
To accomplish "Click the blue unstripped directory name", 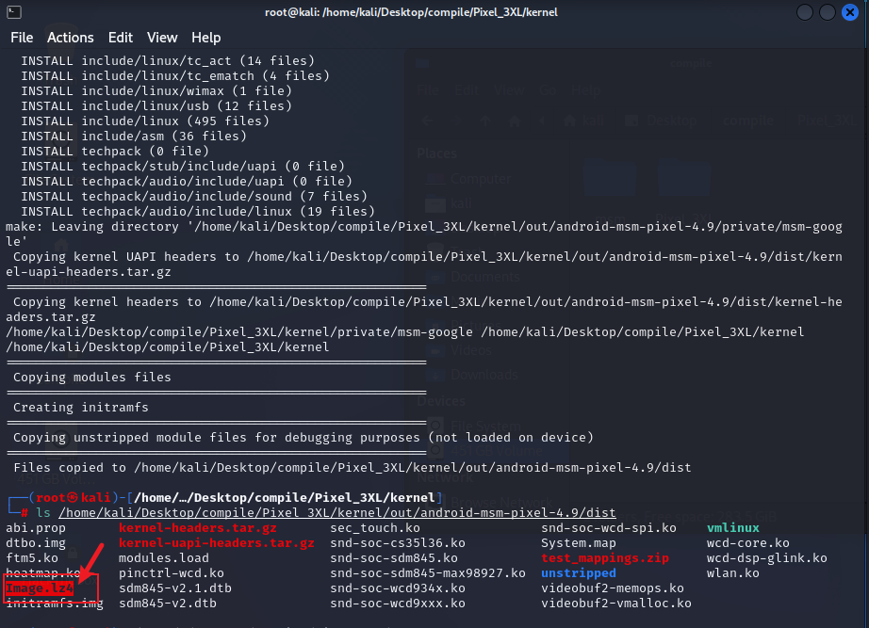I will tap(579, 573).
